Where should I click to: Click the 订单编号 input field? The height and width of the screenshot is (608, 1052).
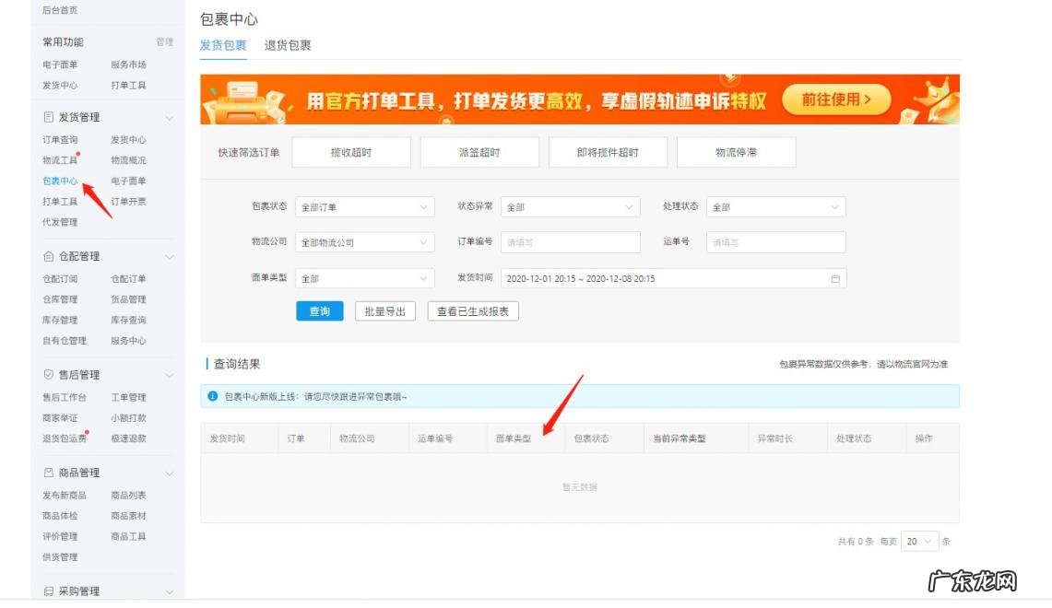click(569, 241)
